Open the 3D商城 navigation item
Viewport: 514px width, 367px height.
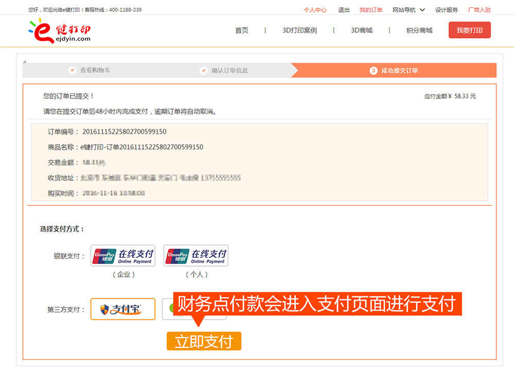362,30
